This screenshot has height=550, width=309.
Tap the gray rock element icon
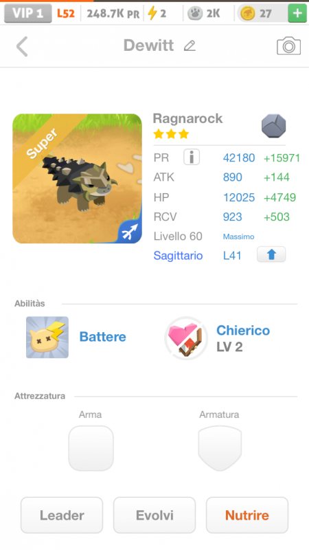(273, 126)
